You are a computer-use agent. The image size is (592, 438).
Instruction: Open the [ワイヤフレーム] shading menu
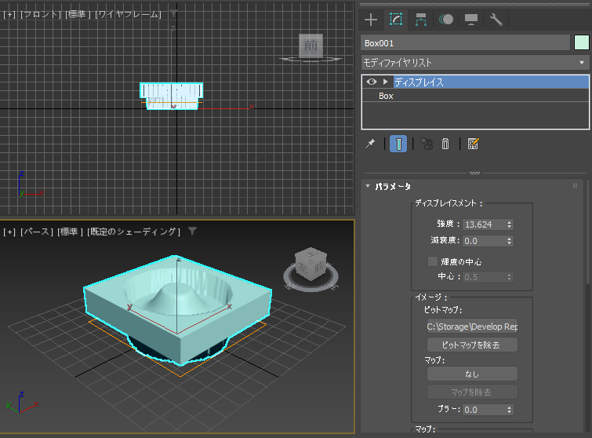(x=129, y=14)
